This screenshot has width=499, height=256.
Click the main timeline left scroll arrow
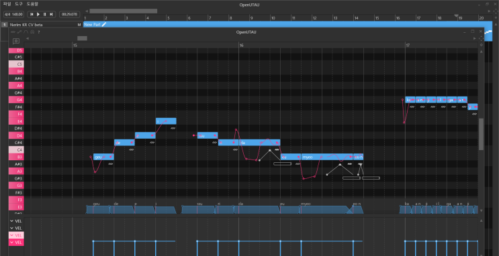86,11
